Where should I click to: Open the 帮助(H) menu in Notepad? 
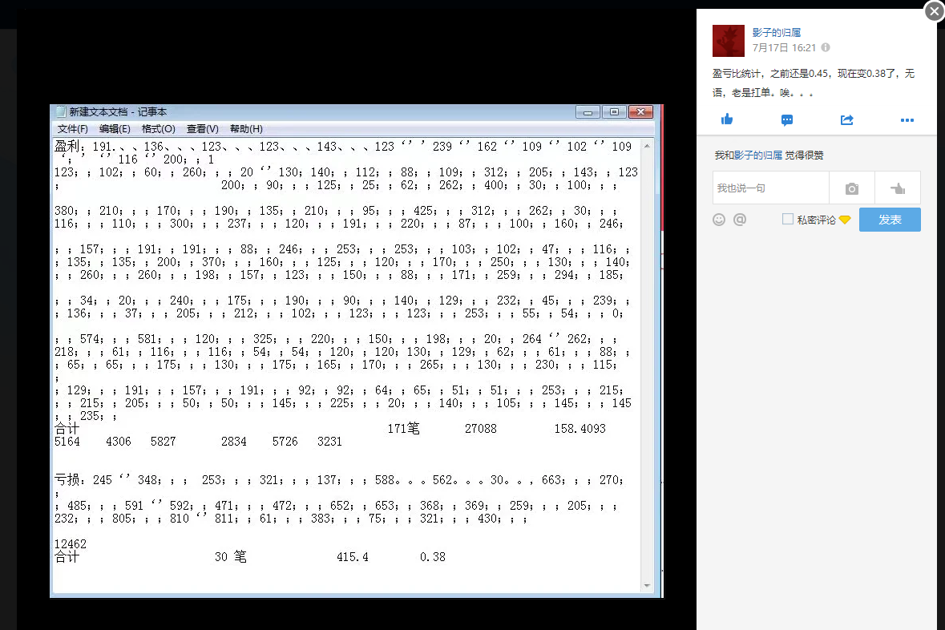(246, 129)
